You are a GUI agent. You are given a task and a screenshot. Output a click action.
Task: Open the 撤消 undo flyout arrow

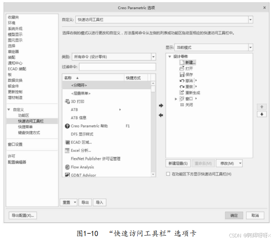(196, 80)
